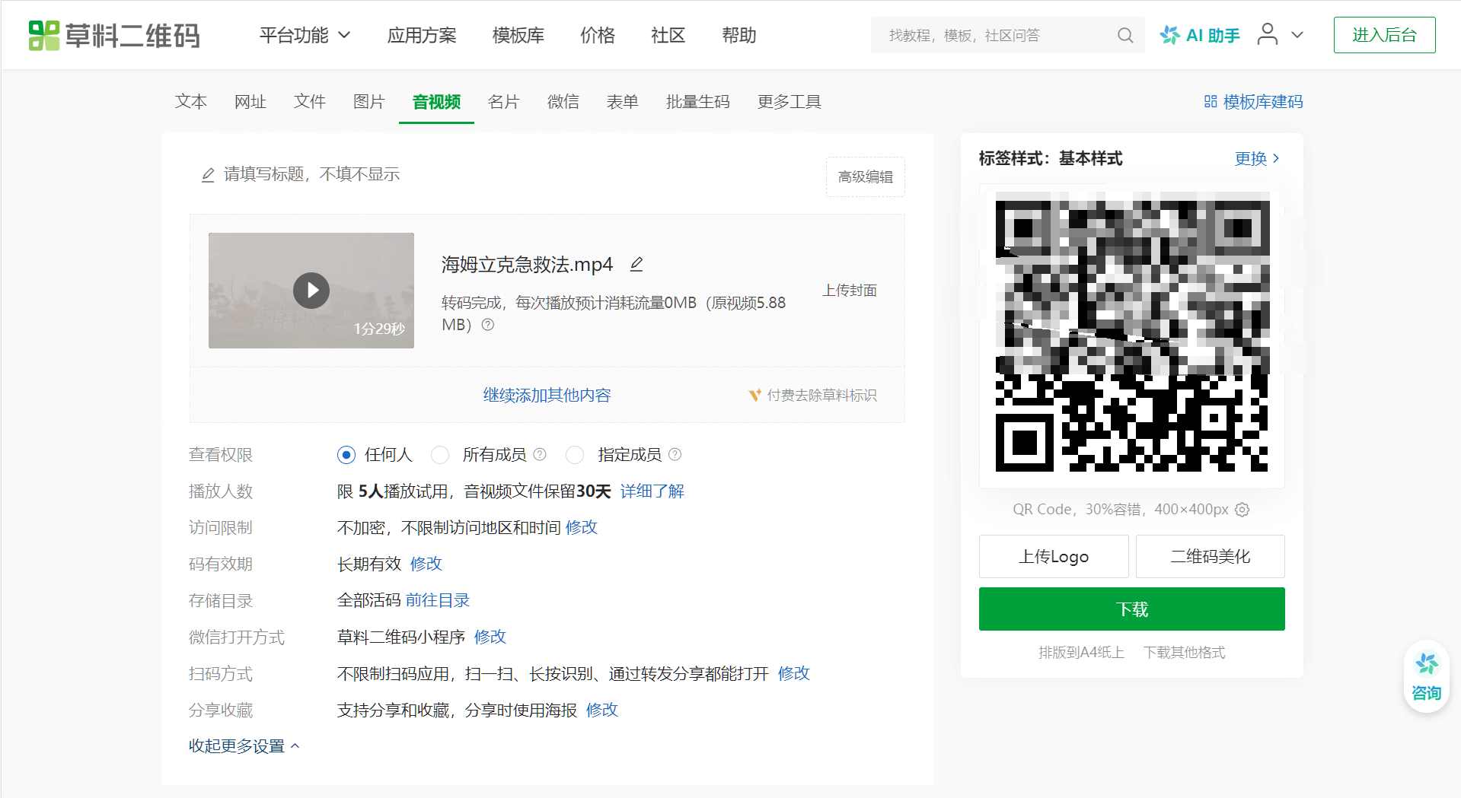The height and width of the screenshot is (798, 1461).
Task: Expand the account dropdown arrow
Action: (x=1297, y=35)
